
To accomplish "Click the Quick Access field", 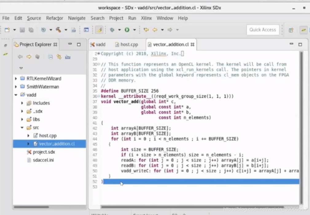I will [263, 30].
